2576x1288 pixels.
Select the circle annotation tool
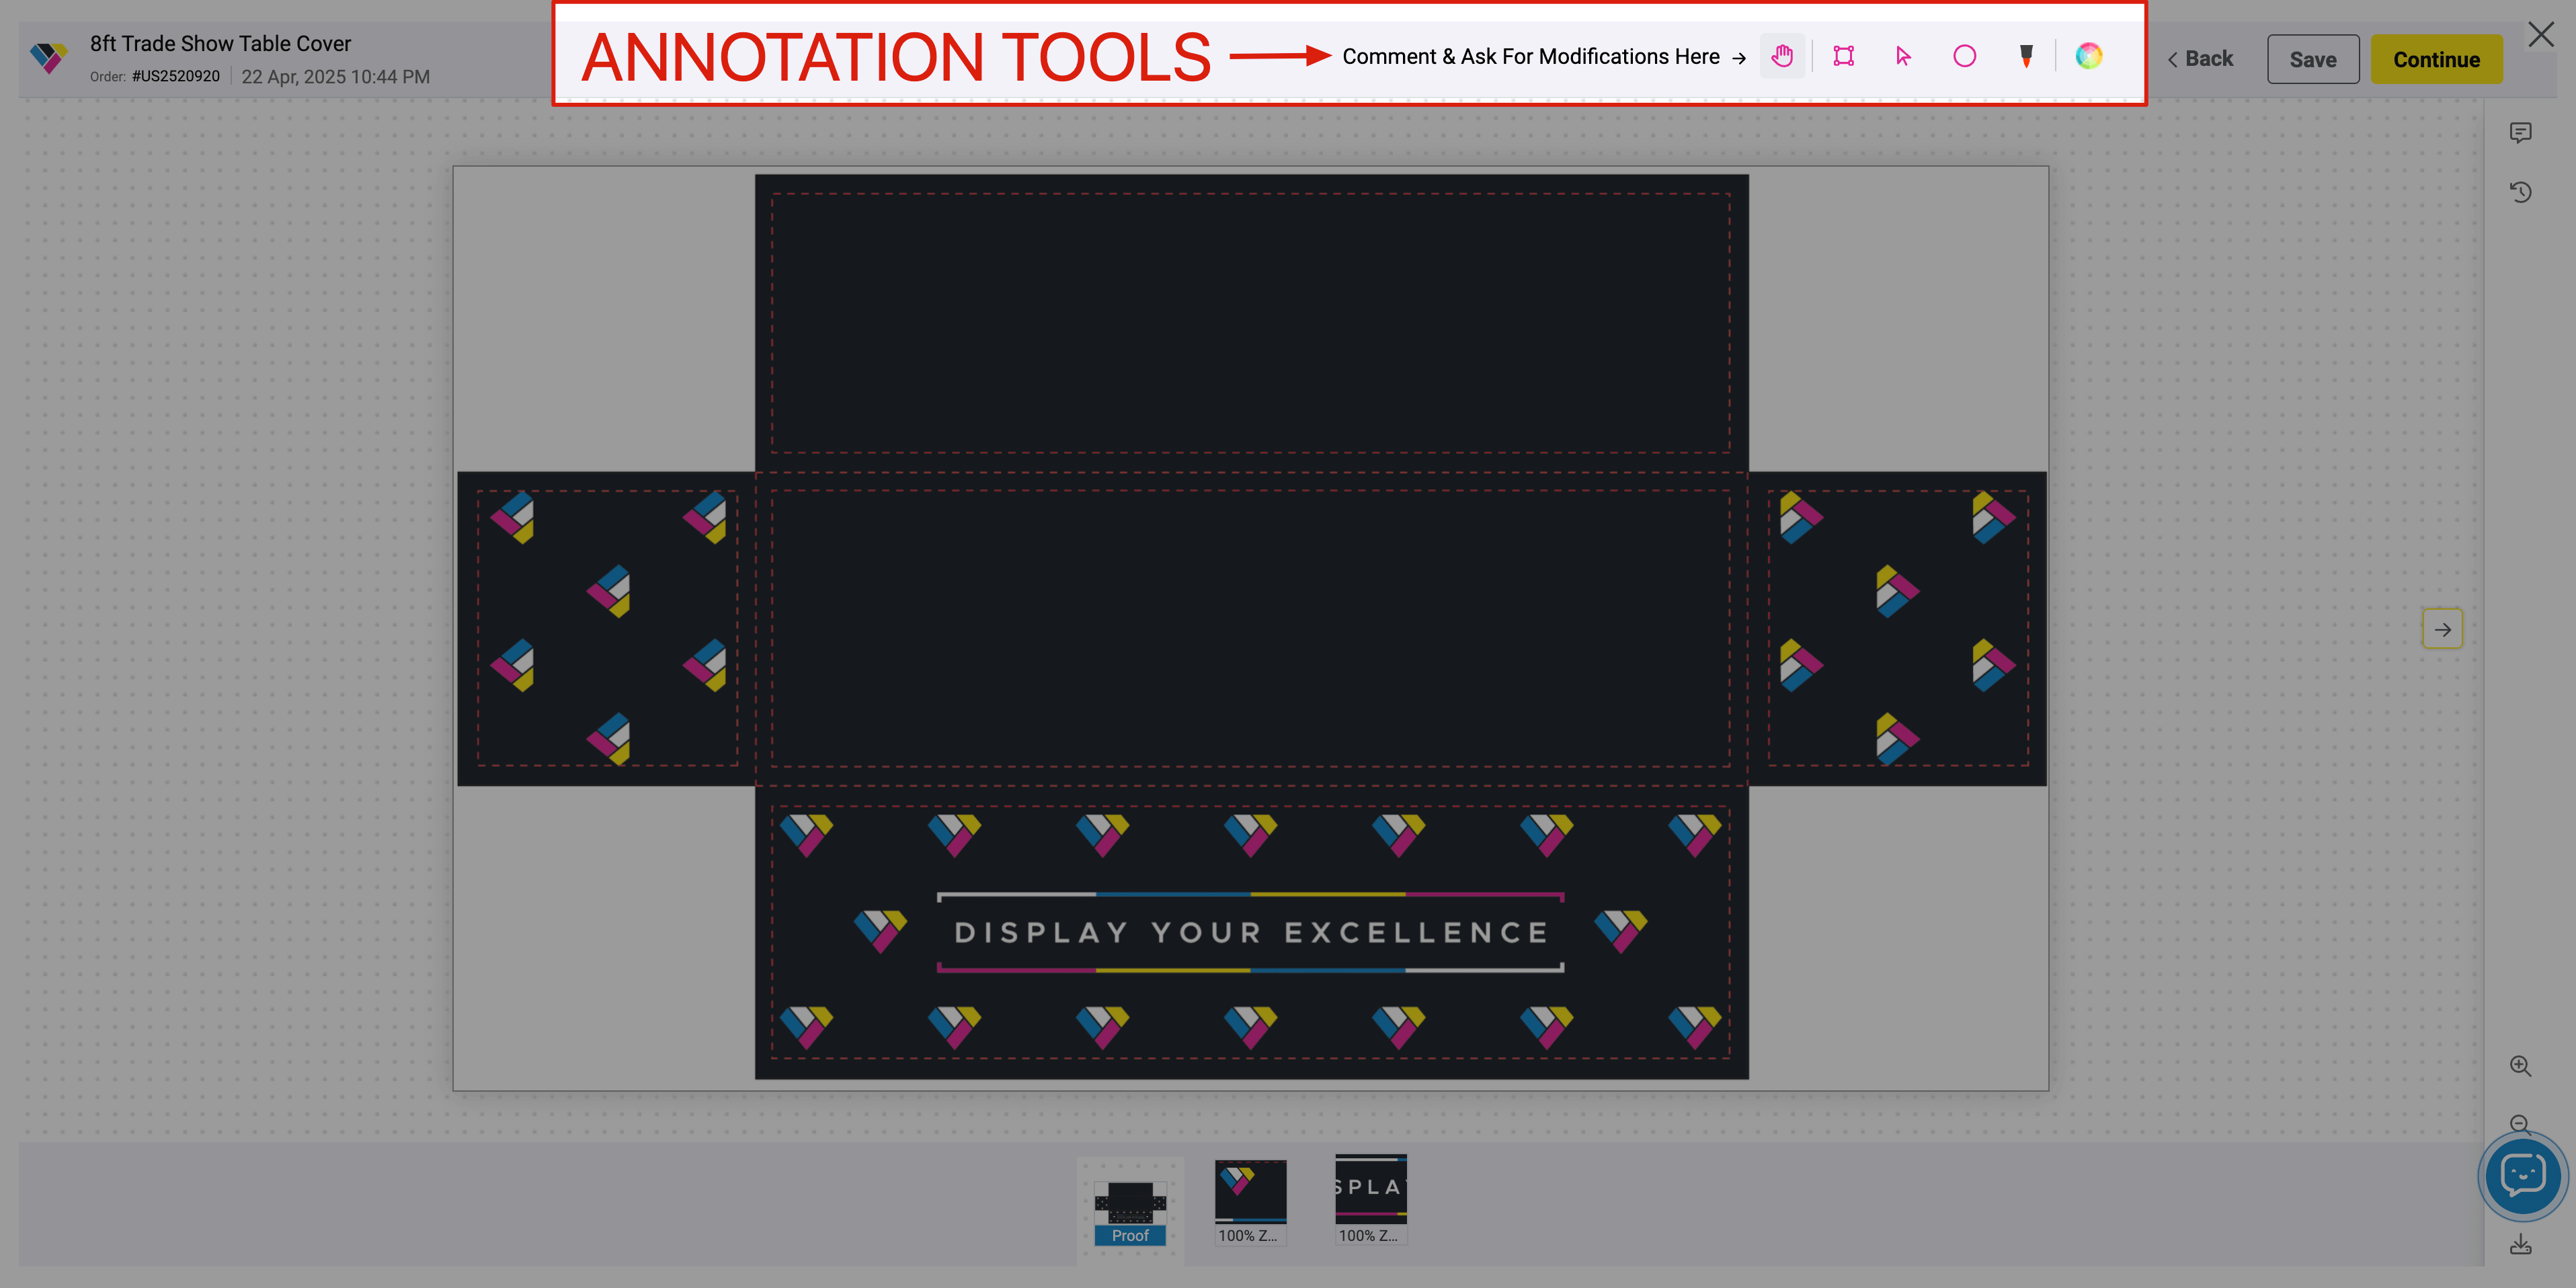(x=1964, y=56)
